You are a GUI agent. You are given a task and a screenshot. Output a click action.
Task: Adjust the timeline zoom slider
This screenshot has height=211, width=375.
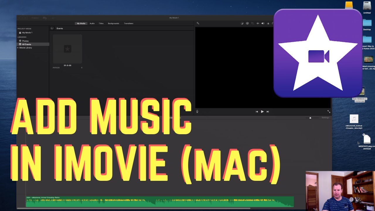(310, 118)
